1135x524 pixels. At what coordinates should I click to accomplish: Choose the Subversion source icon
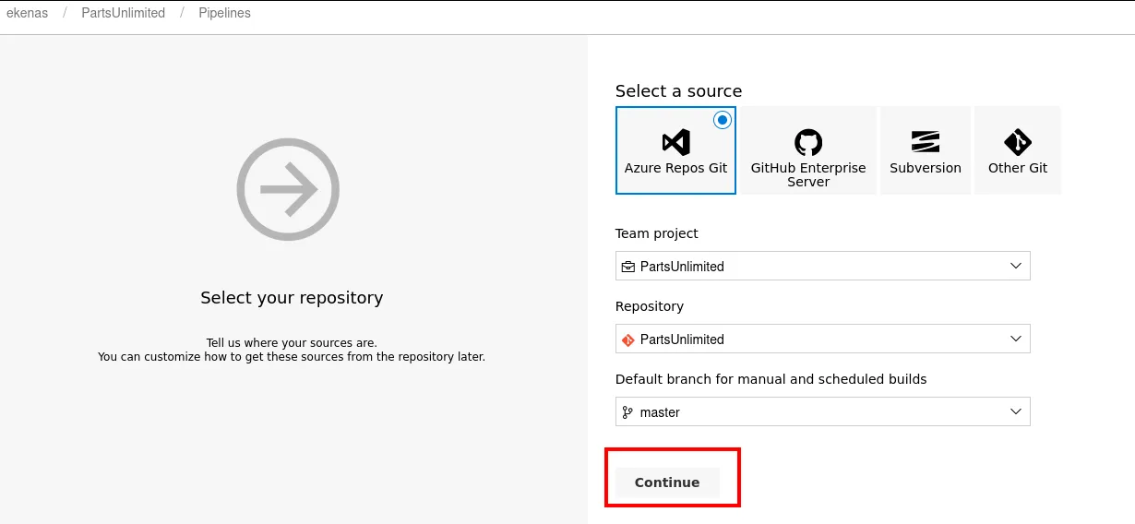[x=925, y=142]
